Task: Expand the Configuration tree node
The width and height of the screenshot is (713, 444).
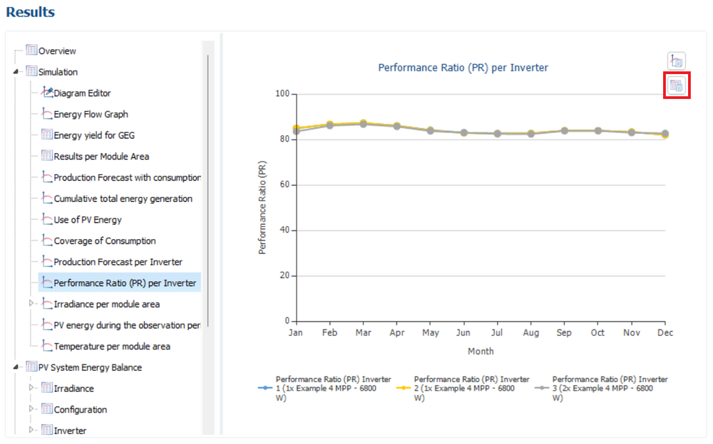Action: click(x=31, y=409)
